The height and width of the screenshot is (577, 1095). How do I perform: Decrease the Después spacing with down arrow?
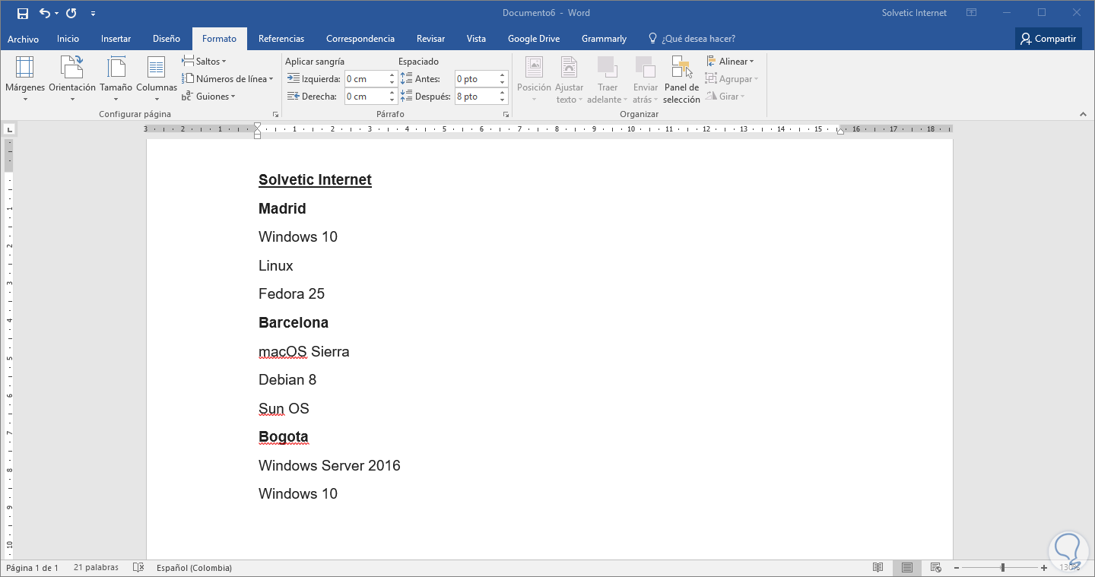pos(503,100)
